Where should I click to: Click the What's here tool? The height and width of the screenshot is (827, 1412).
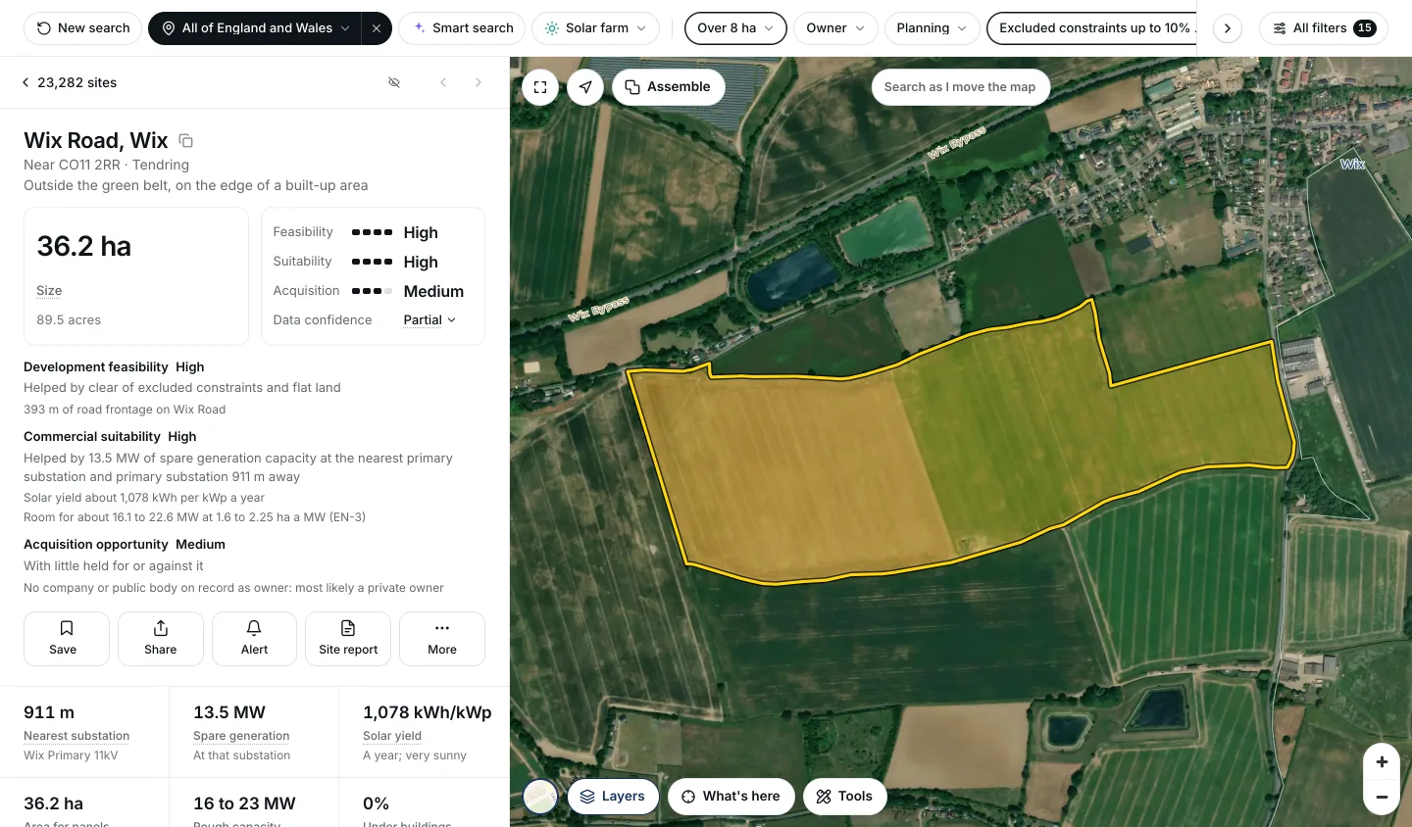click(x=731, y=797)
